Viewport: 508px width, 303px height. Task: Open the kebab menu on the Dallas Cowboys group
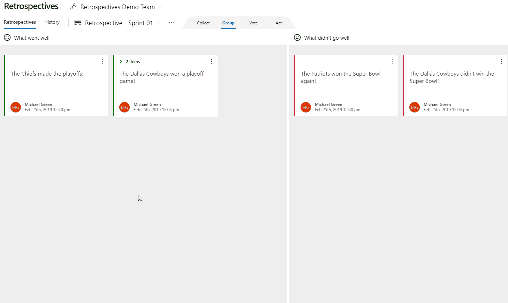pos(211,61)
